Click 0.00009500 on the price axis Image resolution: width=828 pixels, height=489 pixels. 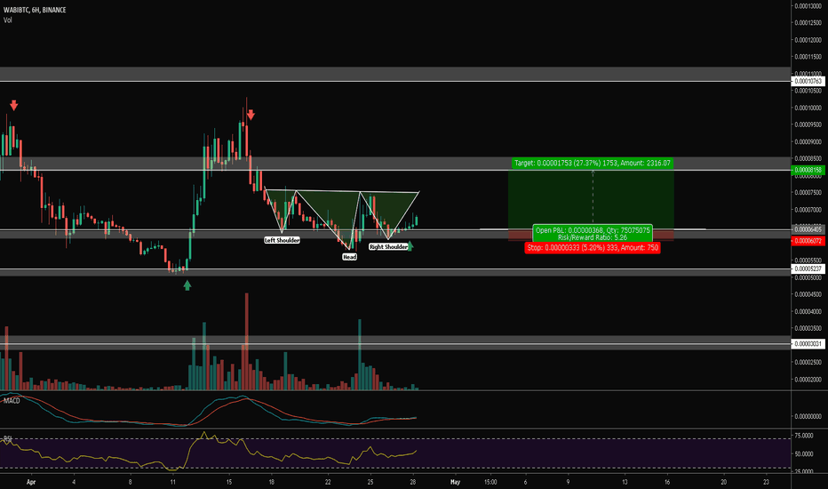[x=808, y=124]
